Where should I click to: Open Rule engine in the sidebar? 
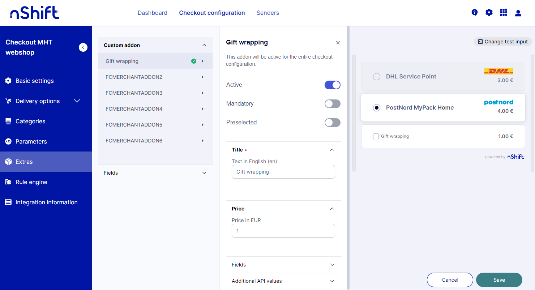(31, 182)
